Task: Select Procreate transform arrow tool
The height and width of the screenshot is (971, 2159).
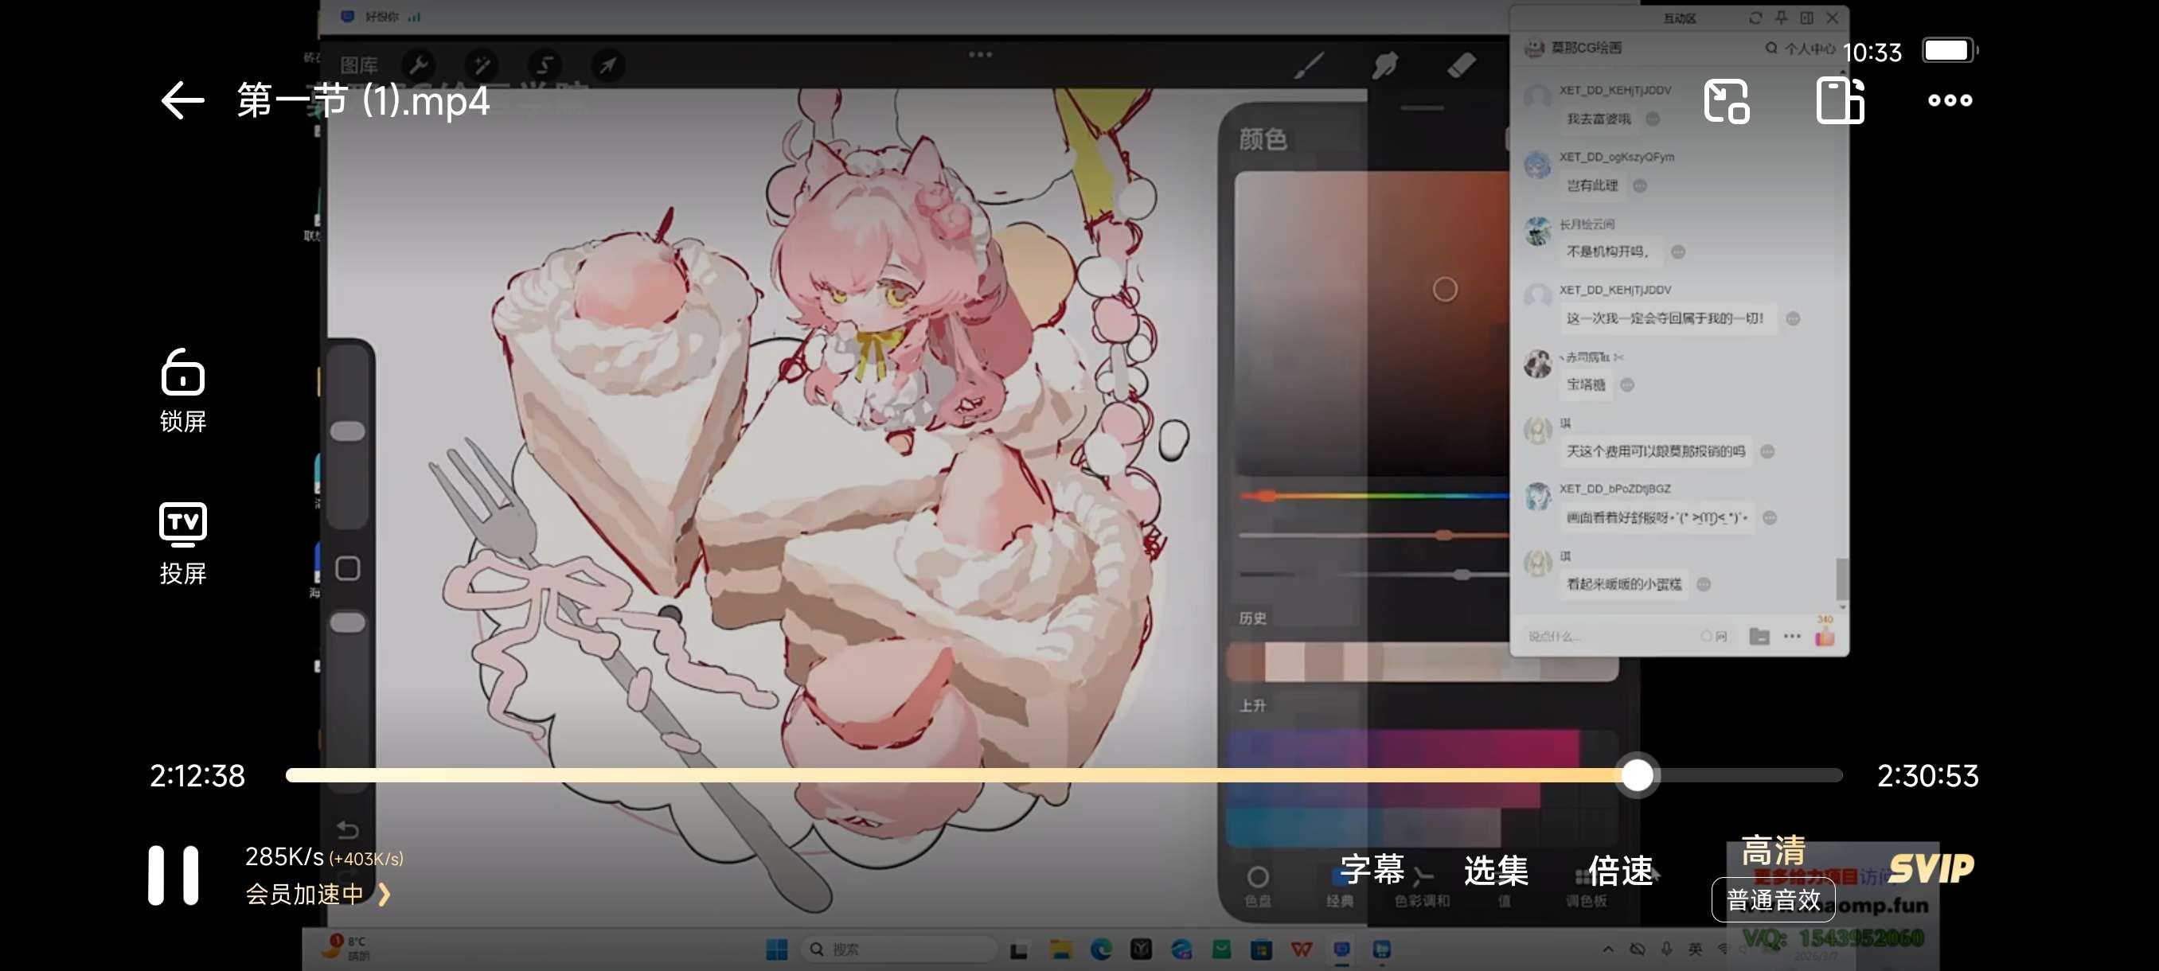Action: point(607,64)
